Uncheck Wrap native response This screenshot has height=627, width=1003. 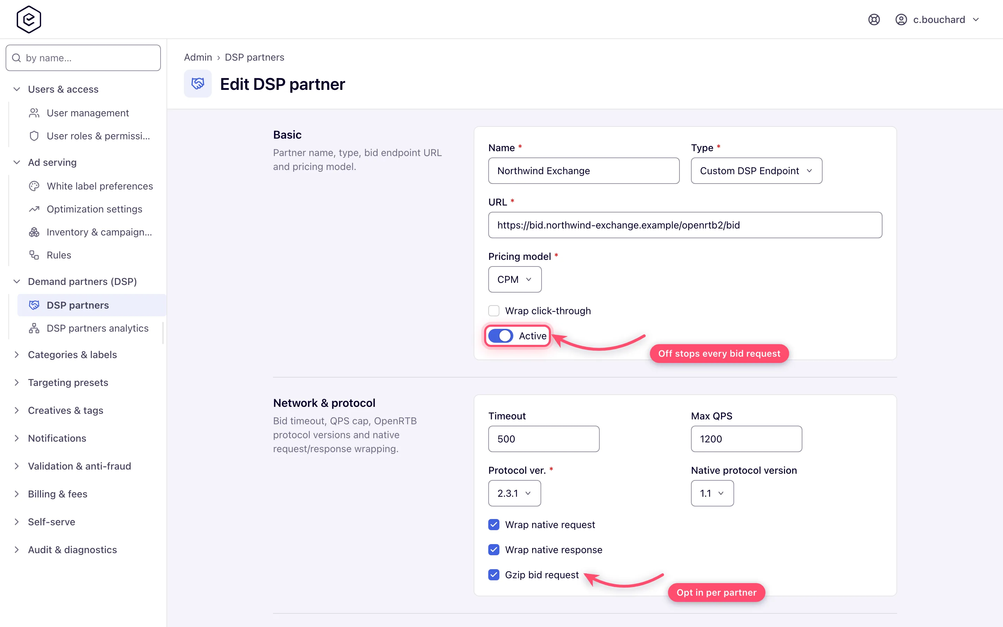tap(493, 550)
